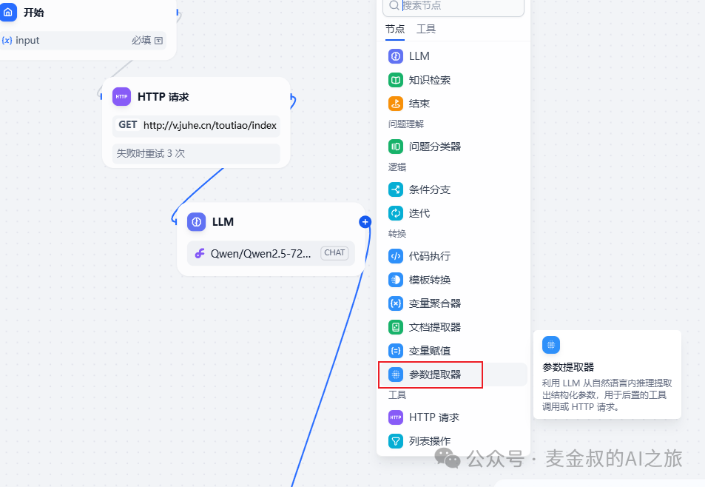
Task: Click the 参数提取器 tooltip title
Action: coord(568,367)
